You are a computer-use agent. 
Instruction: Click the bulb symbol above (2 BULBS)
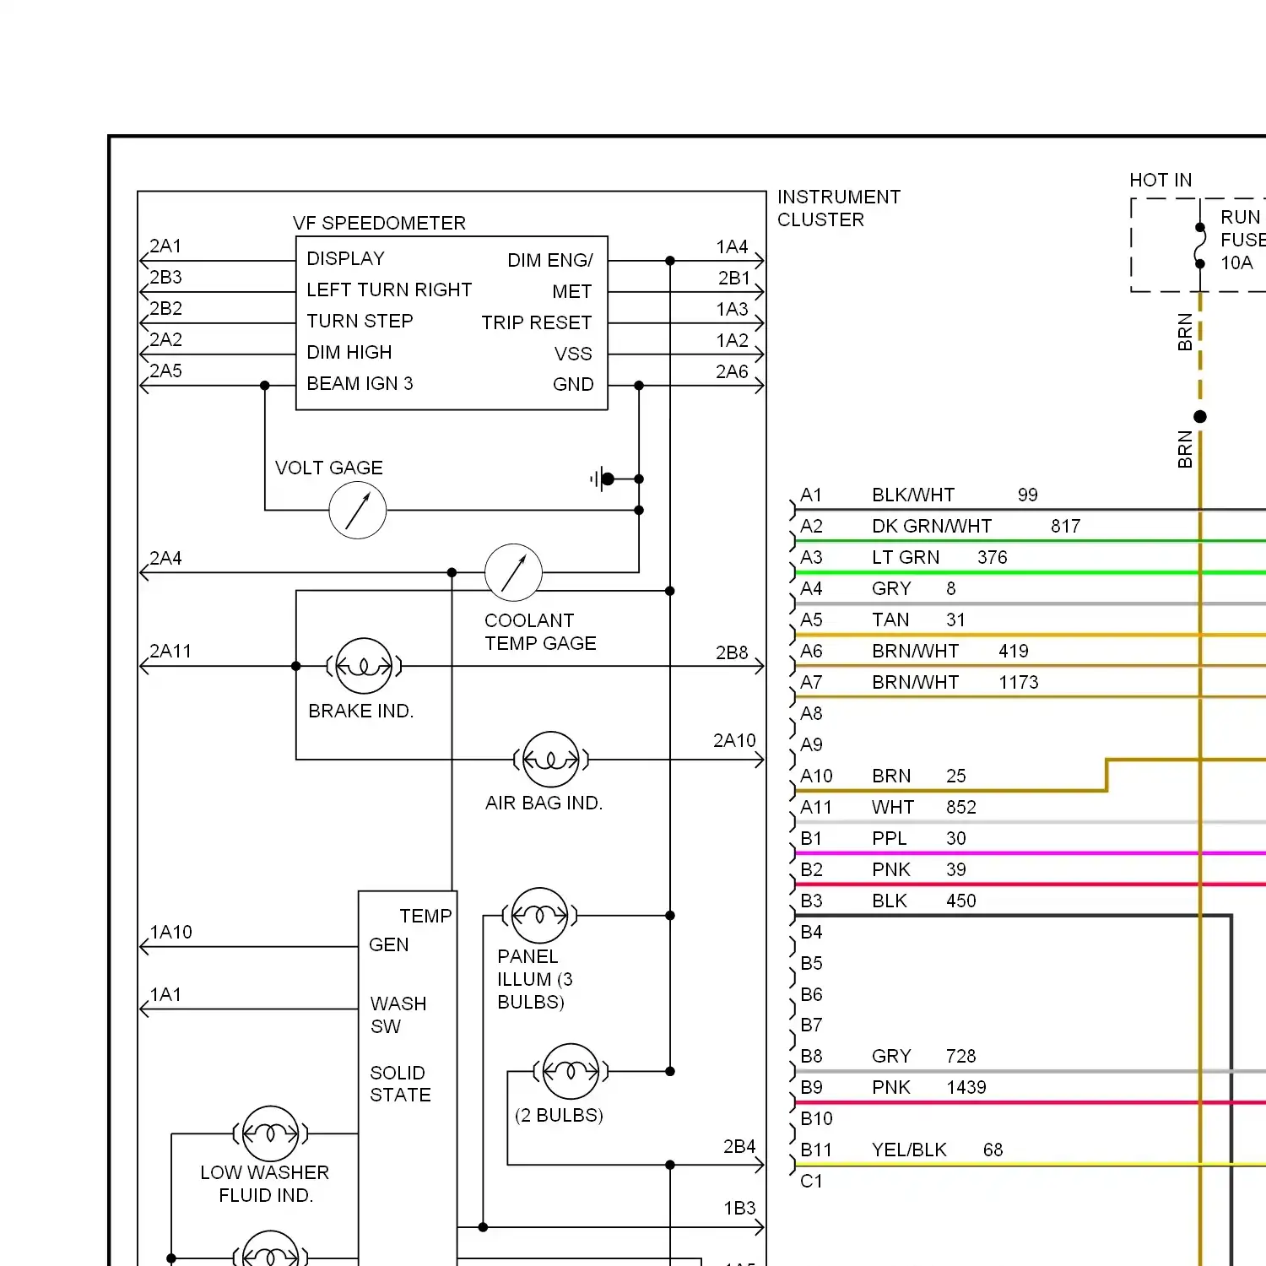(571, 1071)
